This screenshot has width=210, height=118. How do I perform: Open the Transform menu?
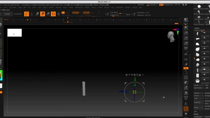[x=119, y=8]
